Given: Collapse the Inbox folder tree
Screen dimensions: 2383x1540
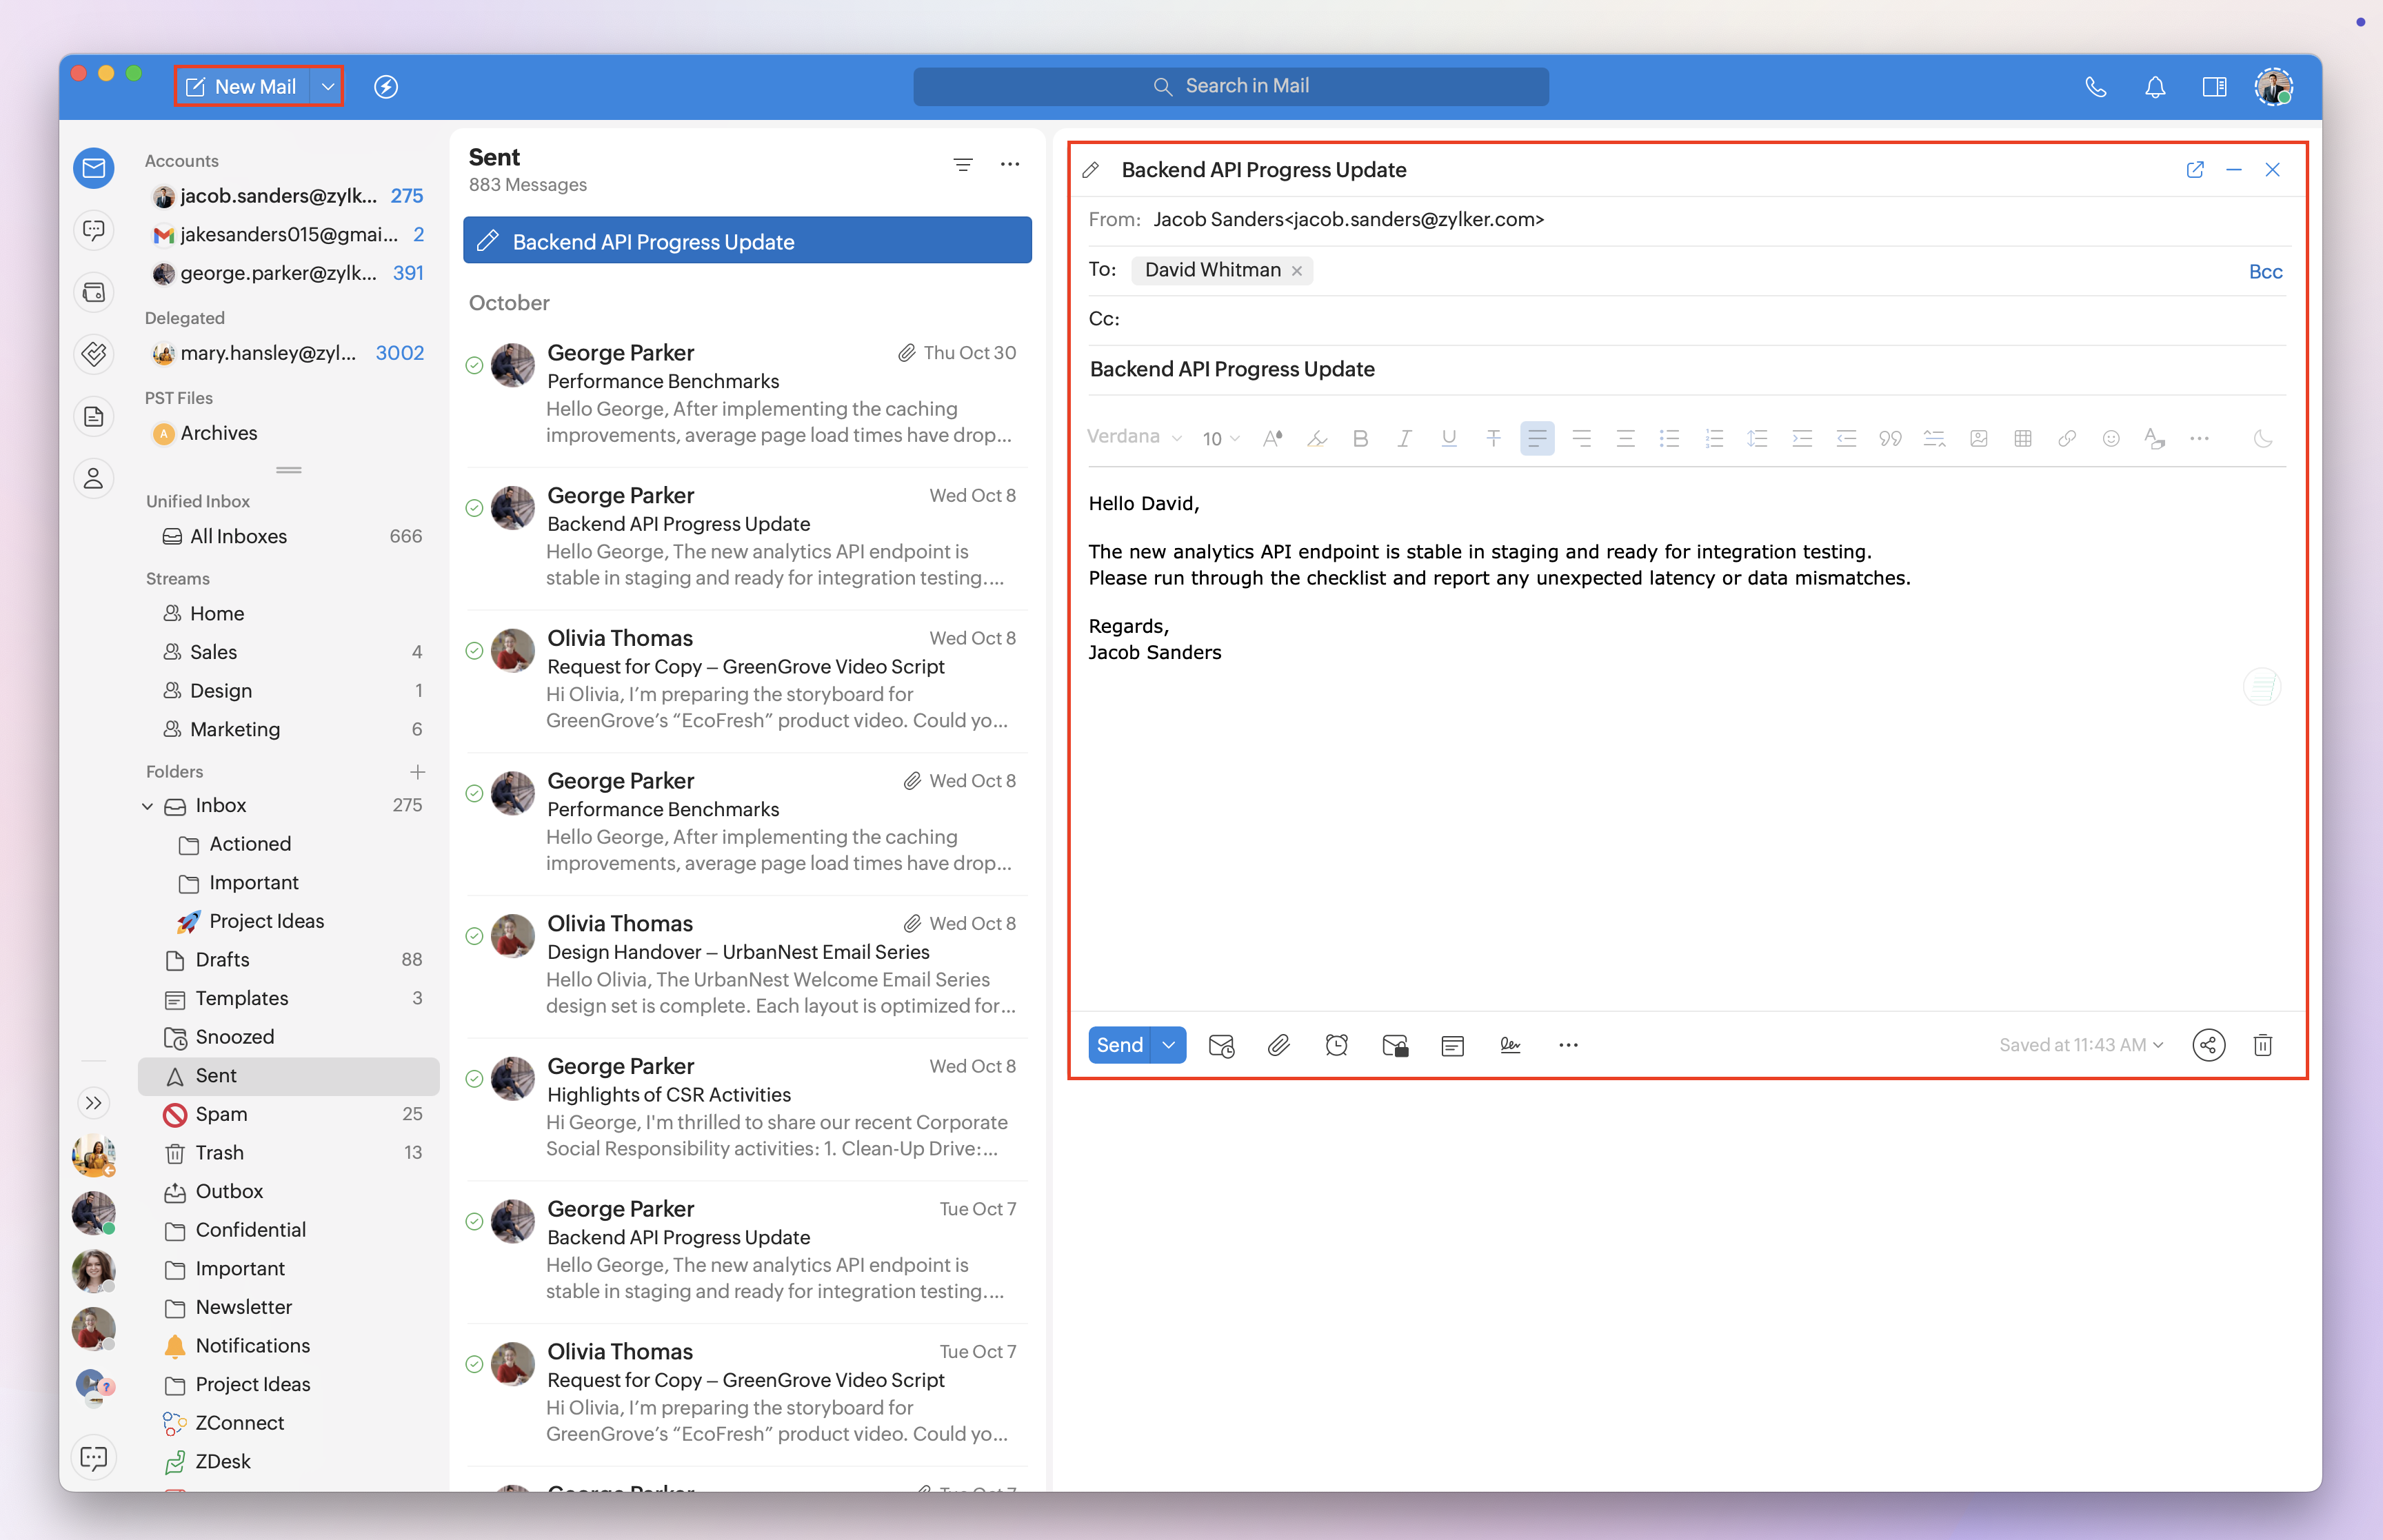Looking at the screenshot, I should (x=148, y=806).
